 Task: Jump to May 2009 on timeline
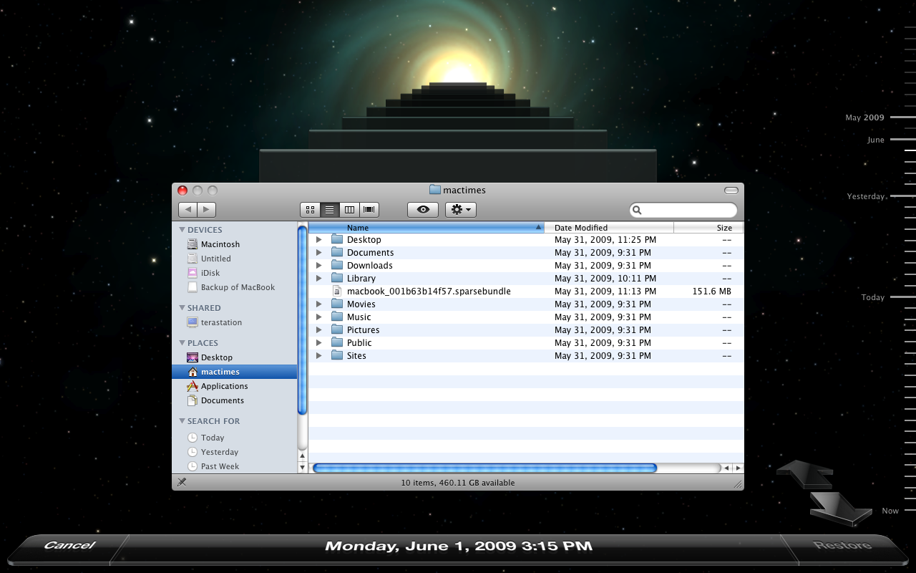[x=864, y=117]
